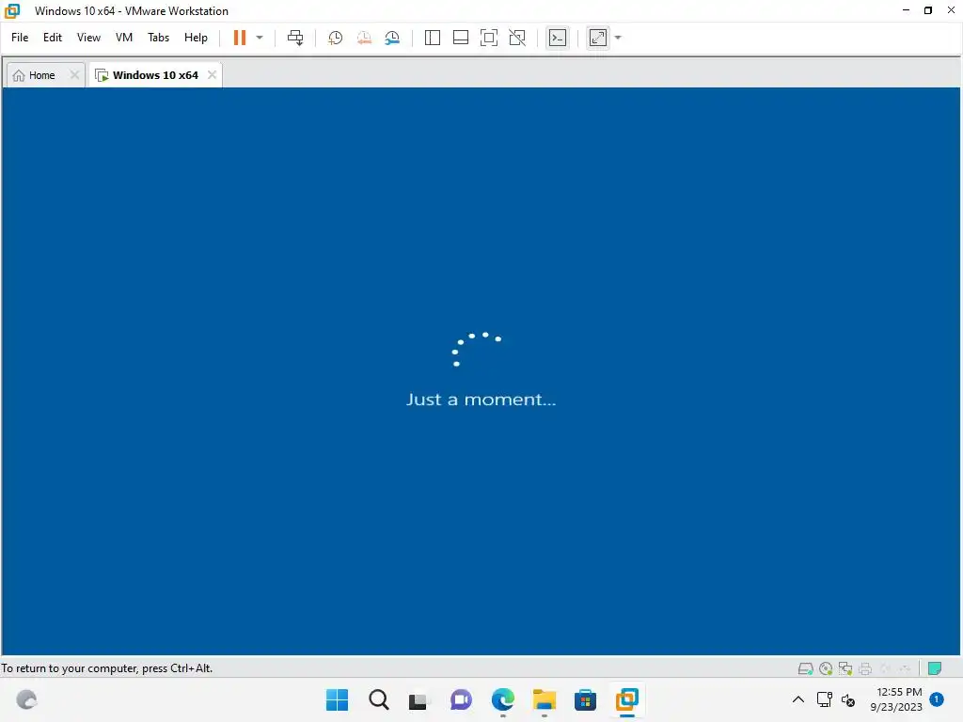Open the snapshot manager
The image size is (963, 722).
[392, 38]
